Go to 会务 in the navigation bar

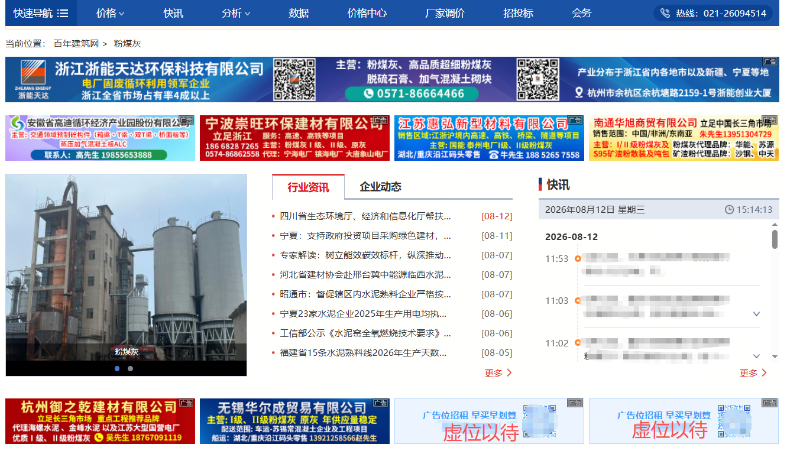click(582, 13)
